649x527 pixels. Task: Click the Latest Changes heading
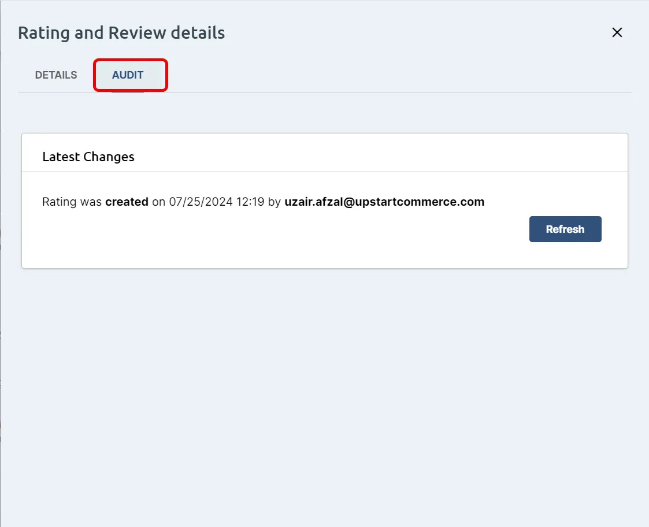(88, 157)
